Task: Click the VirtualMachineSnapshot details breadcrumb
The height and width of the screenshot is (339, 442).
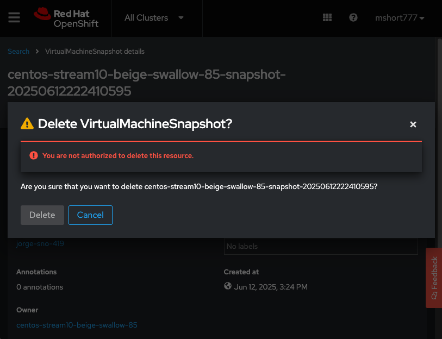Action: click(x=95, y=52)
